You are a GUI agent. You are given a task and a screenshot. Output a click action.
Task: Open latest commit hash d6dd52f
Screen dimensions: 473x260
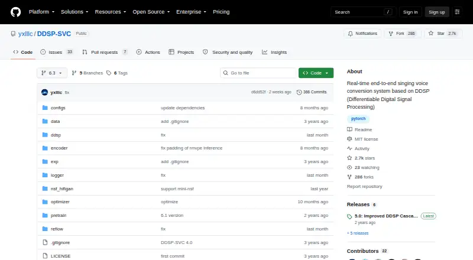point(258,92)
